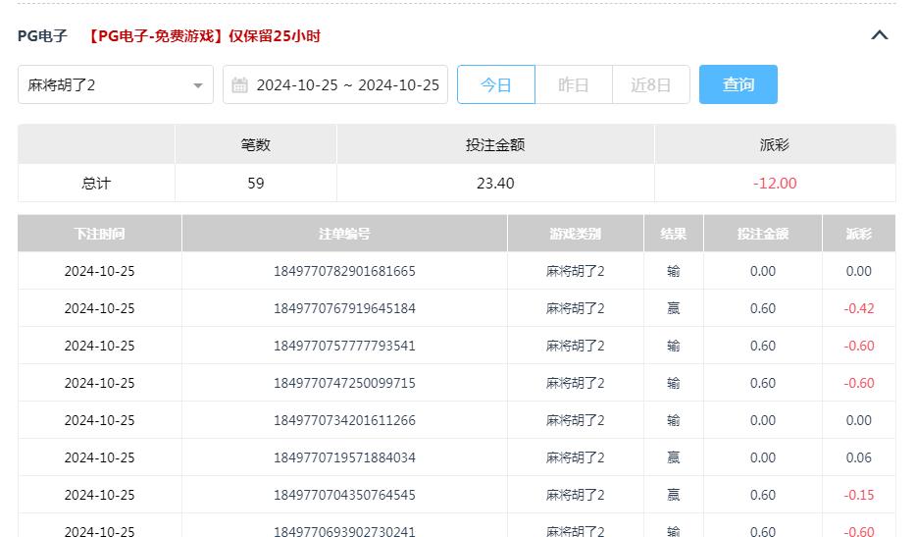Click order number 1849770719571884034
This screenshot has width=916, height=537.
(344, 457)
